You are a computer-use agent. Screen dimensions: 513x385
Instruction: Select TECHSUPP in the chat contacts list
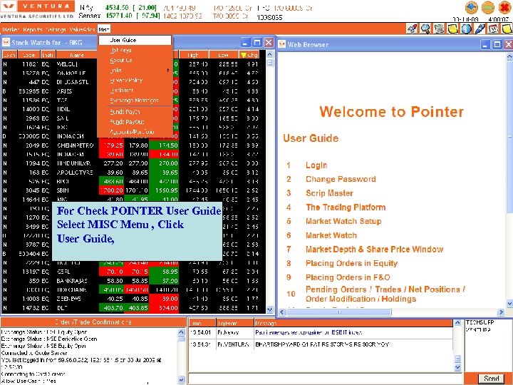coord(480,323)
